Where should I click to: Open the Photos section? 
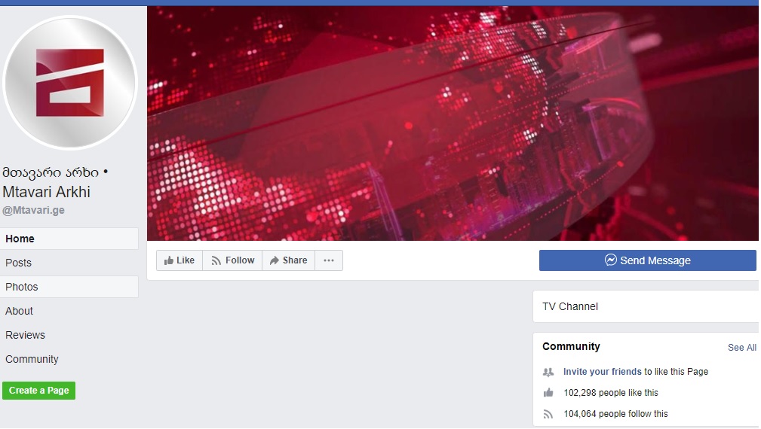tap(69, 287)
